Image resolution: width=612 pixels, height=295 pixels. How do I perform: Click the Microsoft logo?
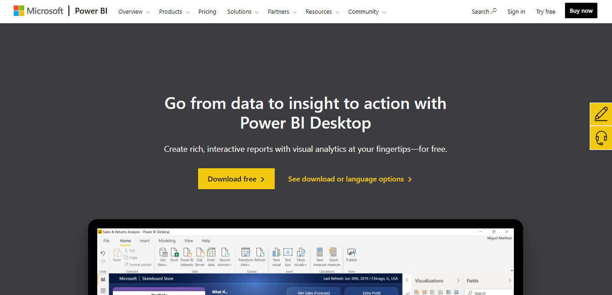tap(38, 11)
